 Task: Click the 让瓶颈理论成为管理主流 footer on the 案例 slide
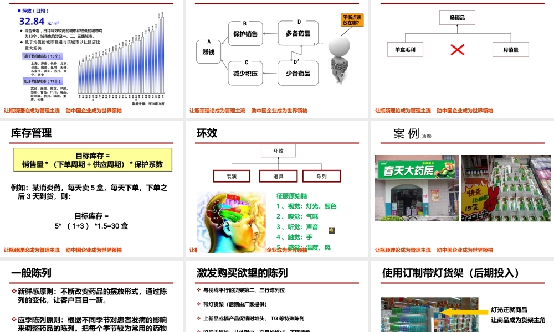coord(403,250)
